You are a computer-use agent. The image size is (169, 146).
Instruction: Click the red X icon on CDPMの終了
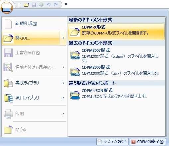coord(133,142)
